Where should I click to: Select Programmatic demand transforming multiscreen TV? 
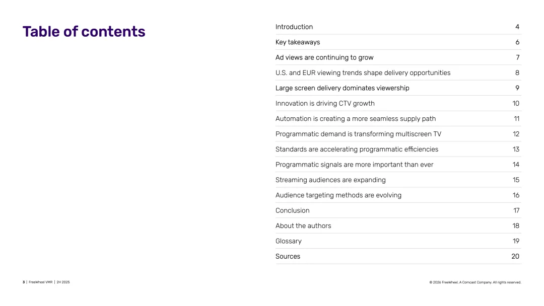click(358, 134)
